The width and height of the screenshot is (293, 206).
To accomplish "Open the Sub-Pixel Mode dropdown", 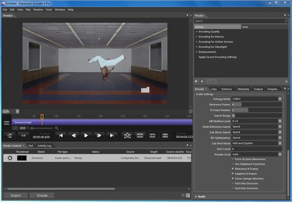I will click(280, 144).
